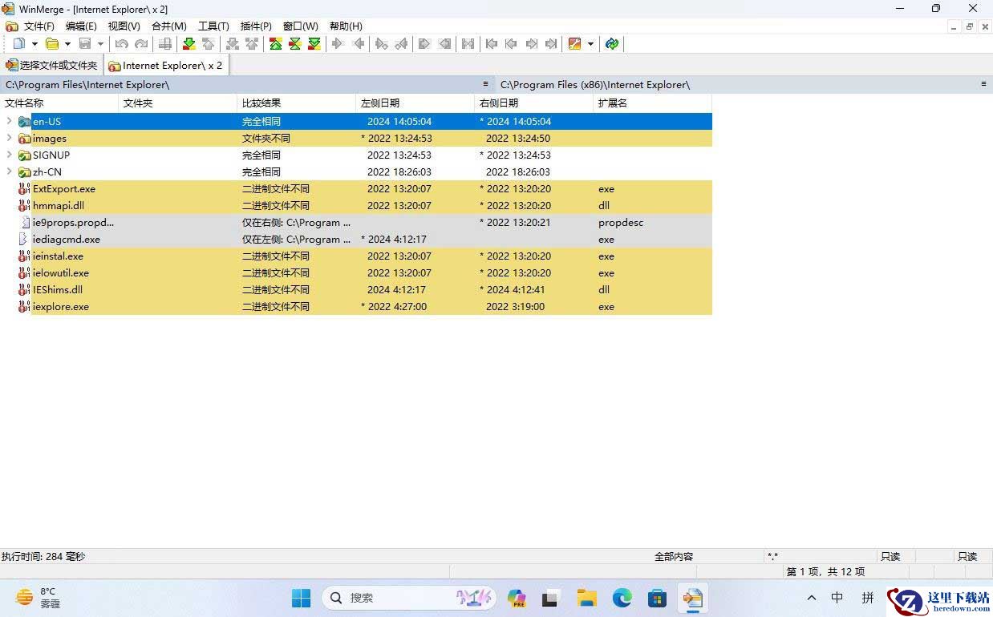This screenshot has width=993, height=617.
Task: Sort by 文件名称 column header
Action: 59,103
